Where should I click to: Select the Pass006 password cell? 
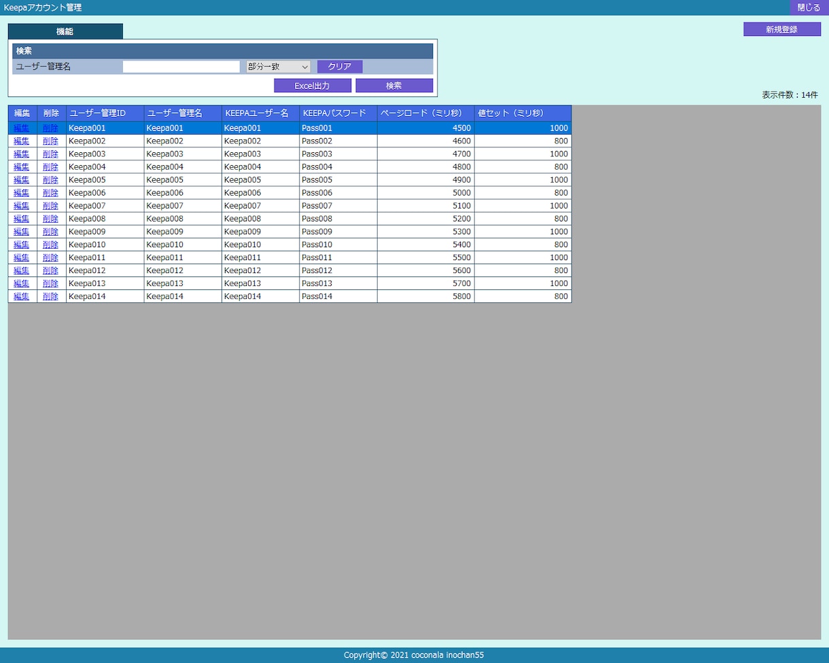tap(338, 192)
